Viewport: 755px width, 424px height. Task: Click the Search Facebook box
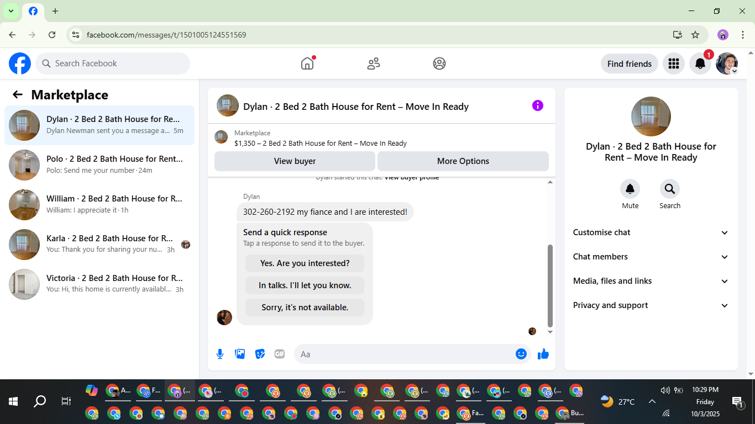tap(113, 63)
